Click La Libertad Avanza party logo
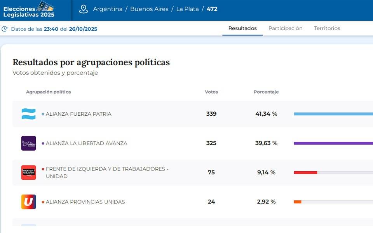Screen dimensions: 373x233 click(28, 143)
